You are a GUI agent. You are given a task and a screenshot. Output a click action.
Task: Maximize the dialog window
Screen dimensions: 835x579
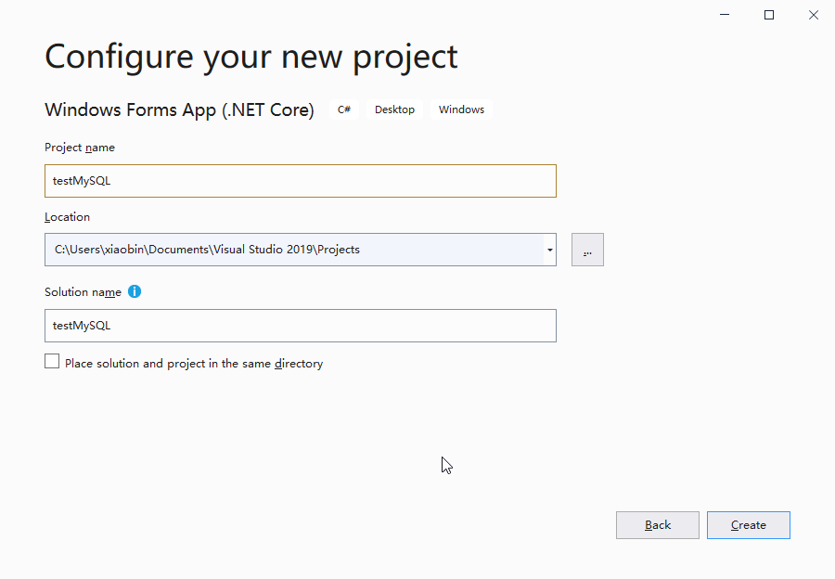coord(769,15)
